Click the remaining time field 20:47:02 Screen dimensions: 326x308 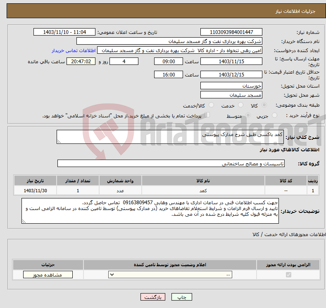click(81, 61)
